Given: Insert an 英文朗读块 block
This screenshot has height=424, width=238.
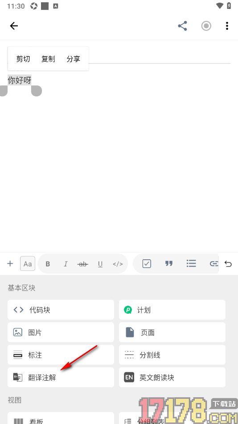Looking at the screenshot, I should [172, 377].
